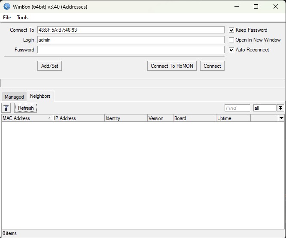Sort by Uptime column header

coord(233,118)
